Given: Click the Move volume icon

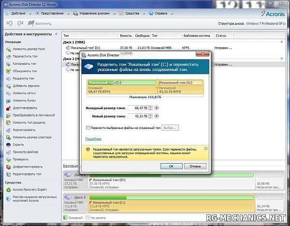Looking at the screenshot, I should (9, 56).
